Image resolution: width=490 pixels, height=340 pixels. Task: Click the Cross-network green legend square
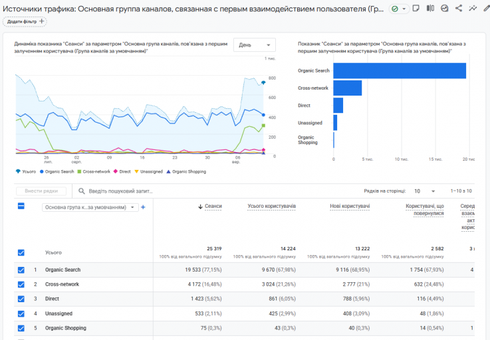[79, 171]
